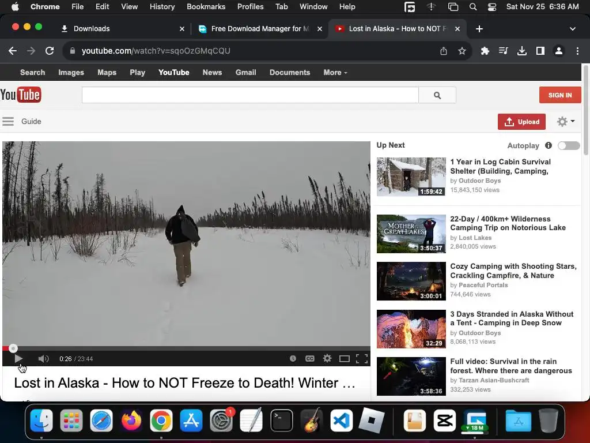
Task: Switch to theater mode view
Action: 345,359
